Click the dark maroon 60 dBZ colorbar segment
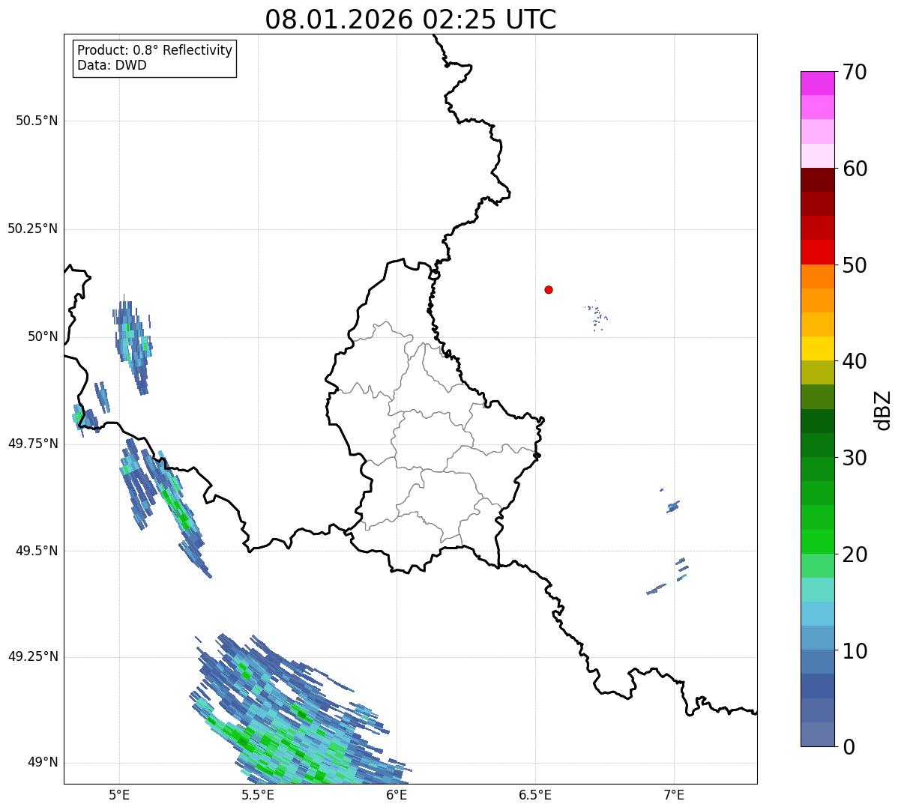 (x=817, y=180)
